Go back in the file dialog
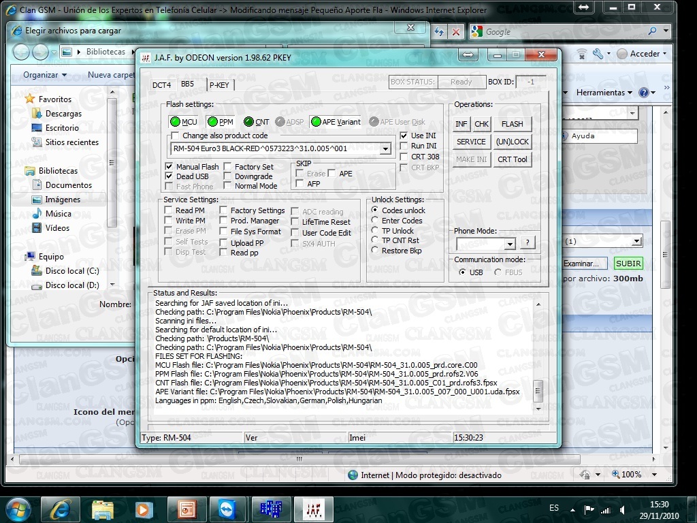697x523 pixels. coord(21,52)
